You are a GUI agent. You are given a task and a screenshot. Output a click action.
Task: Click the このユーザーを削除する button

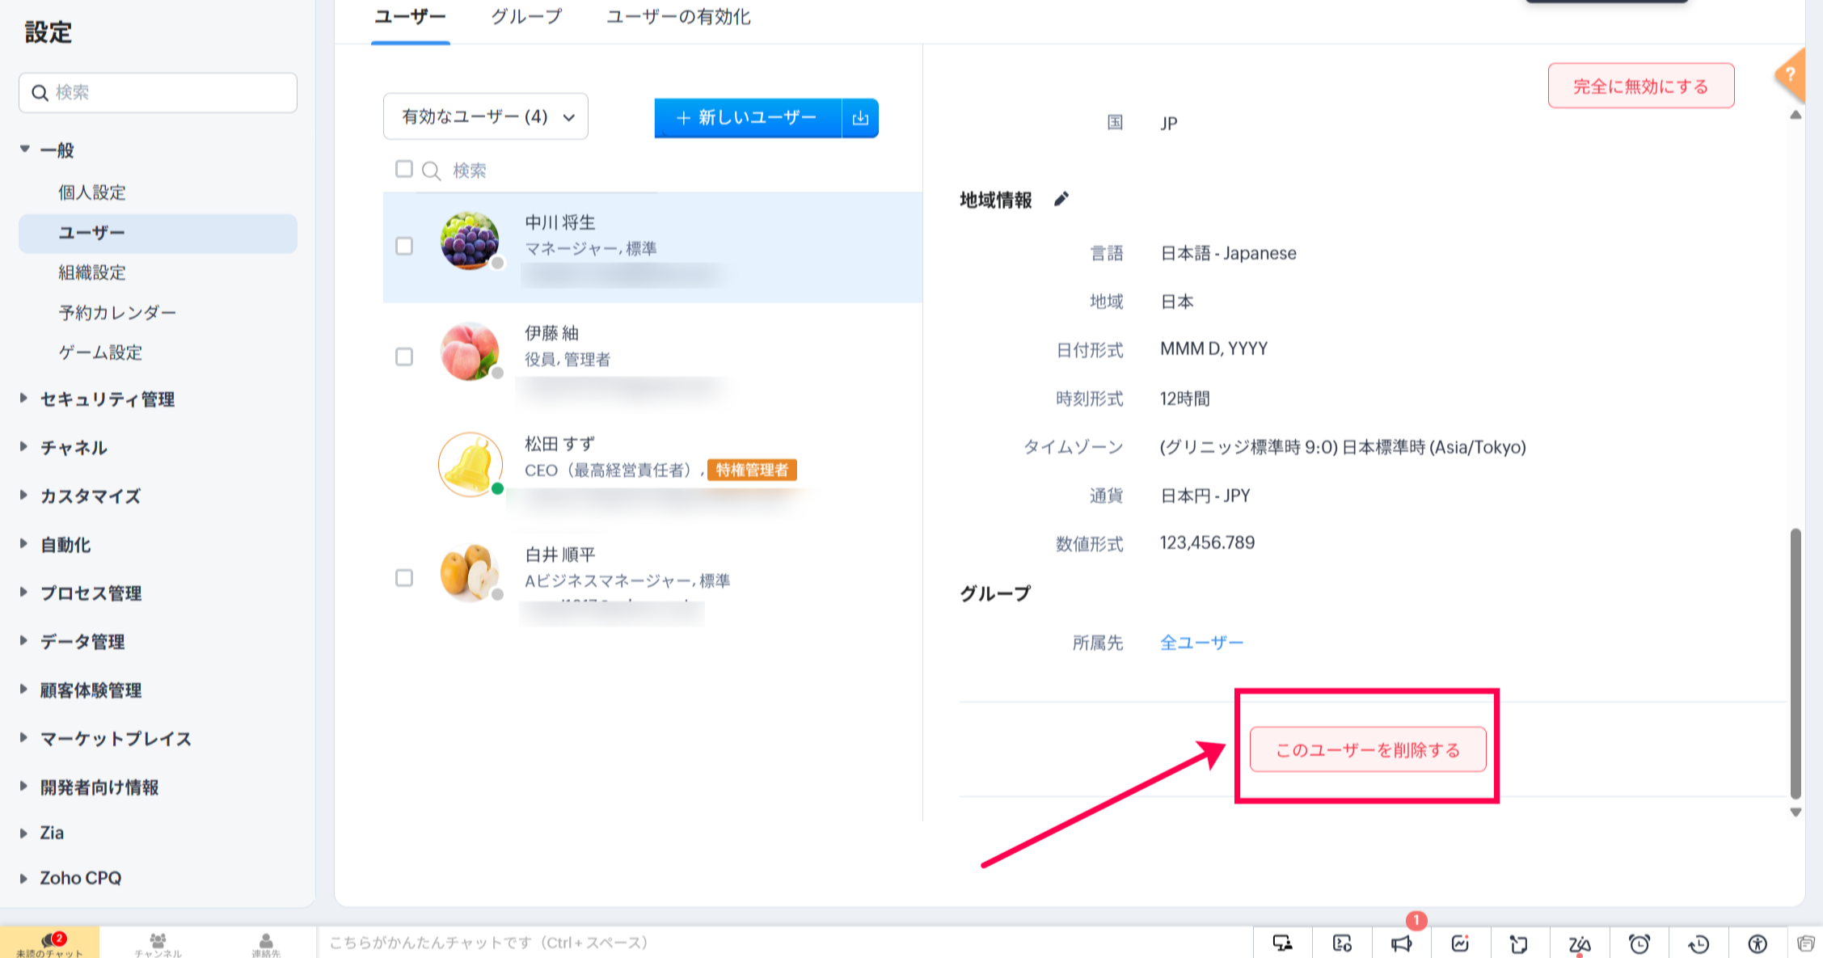pos(1368,749)
